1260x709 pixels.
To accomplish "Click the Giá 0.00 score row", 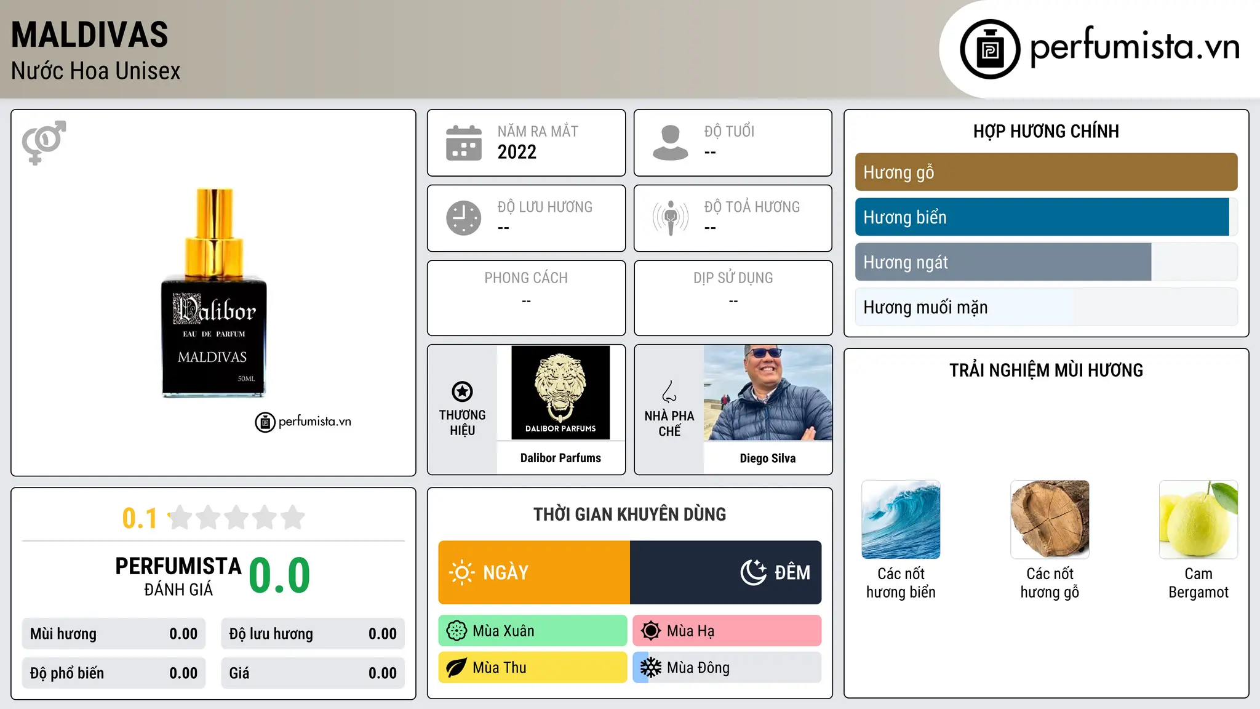I will coord(313,673).
